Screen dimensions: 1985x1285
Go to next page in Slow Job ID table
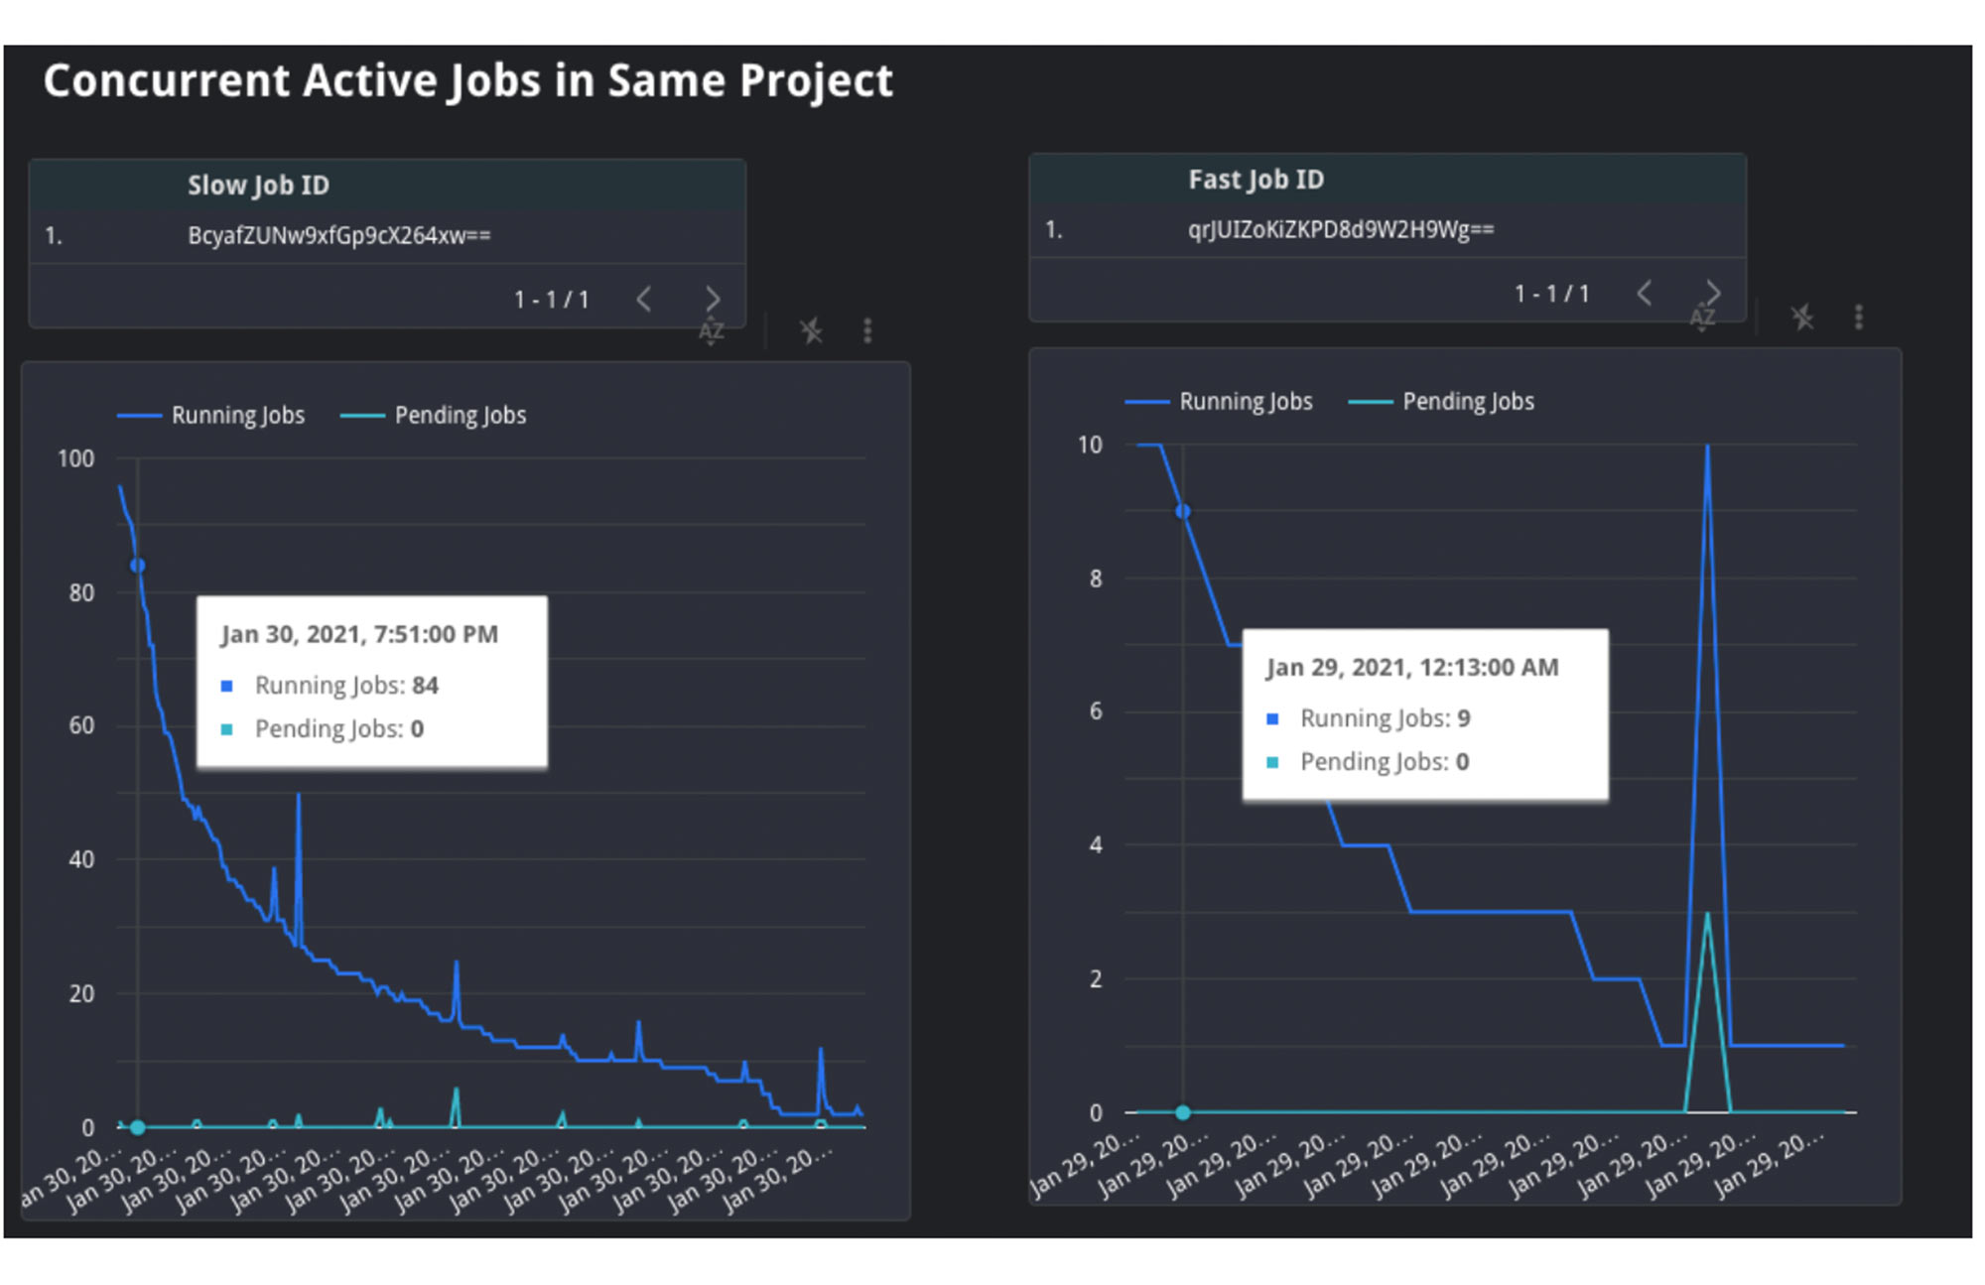[713, 299]
